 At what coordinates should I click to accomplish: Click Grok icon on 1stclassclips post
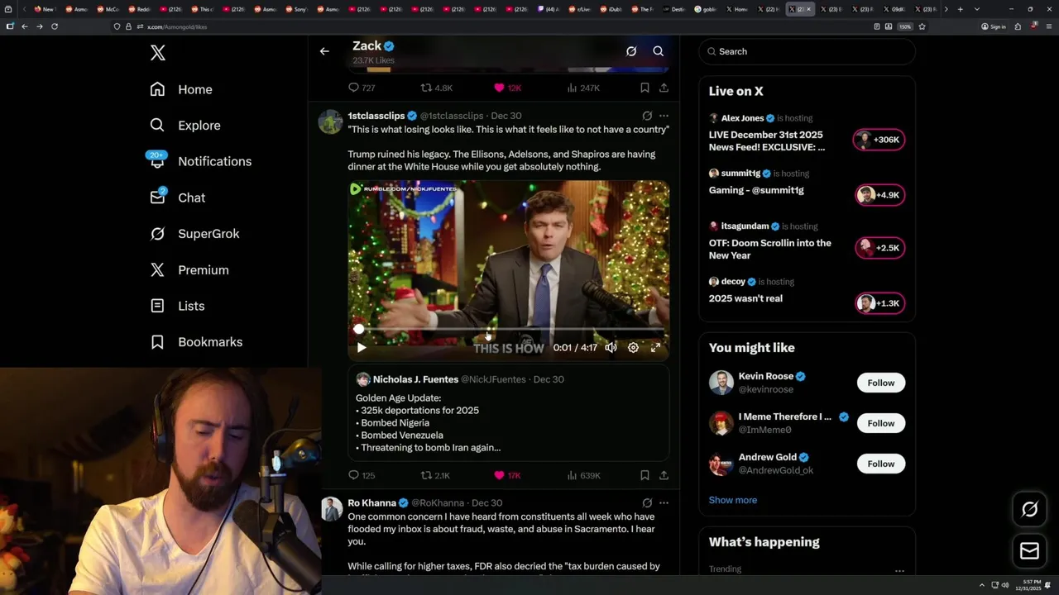[x=647, y=116]
